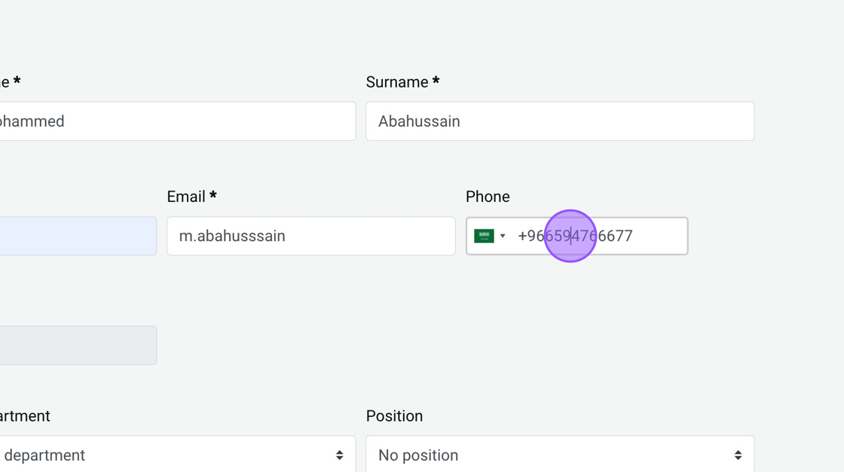Click the Surname field containing Abahussain
The image size is (844, 472).
pyautogui.click(x=559, y=121)
